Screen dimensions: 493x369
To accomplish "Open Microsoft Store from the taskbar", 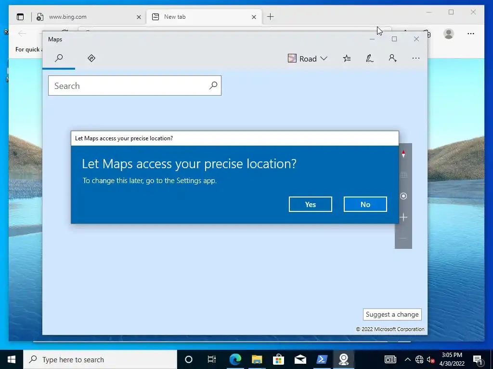I will pos(279,359).
